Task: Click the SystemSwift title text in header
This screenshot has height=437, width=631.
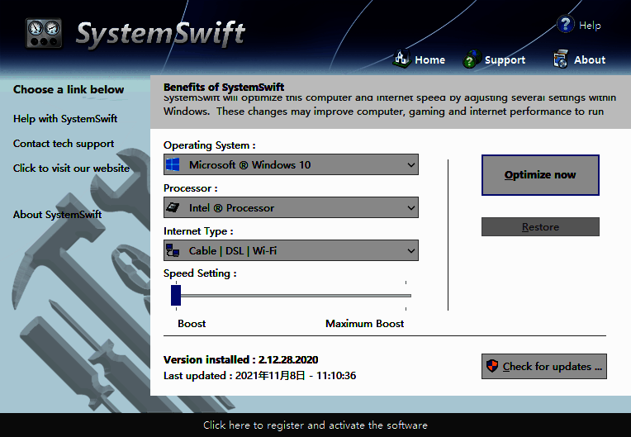Action: [160, 33]
